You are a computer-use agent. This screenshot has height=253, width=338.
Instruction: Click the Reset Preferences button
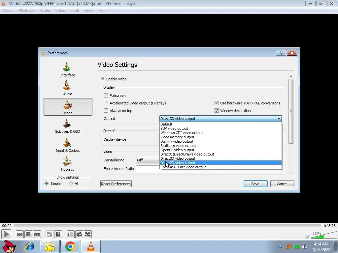(116, 184)
